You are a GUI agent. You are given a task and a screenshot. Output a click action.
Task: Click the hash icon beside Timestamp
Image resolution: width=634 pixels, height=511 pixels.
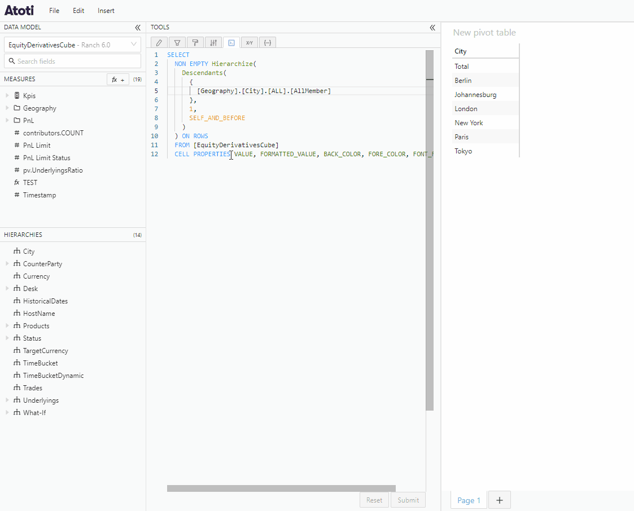17,195
